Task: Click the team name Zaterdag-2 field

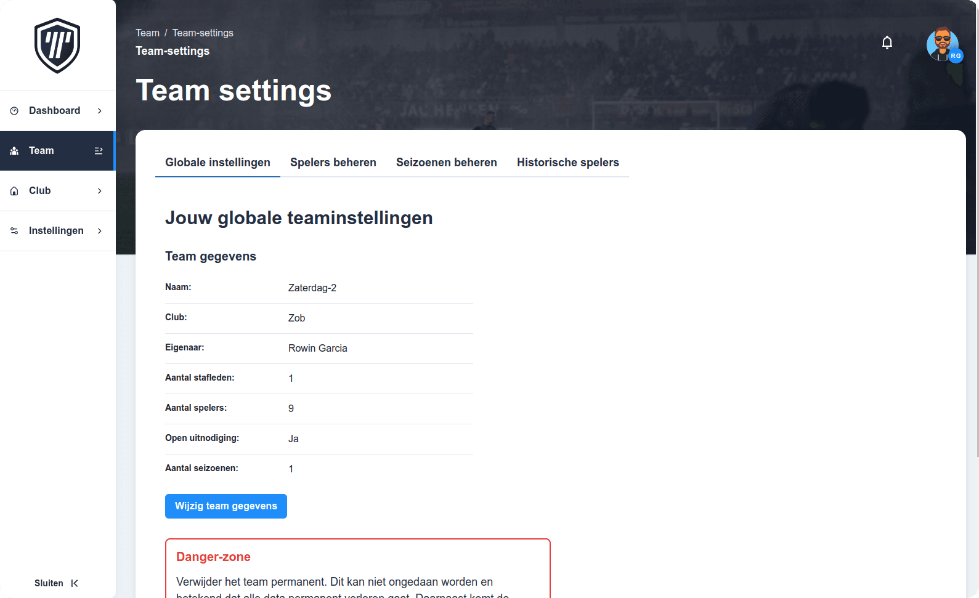Action: click(x=312, y=288)
